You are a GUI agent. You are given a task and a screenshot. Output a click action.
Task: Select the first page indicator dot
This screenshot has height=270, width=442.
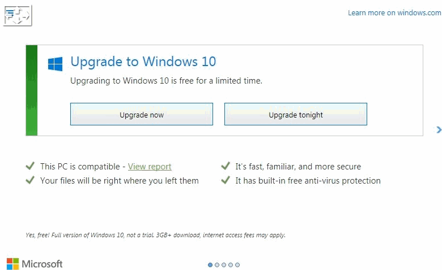tap(210, 265)
